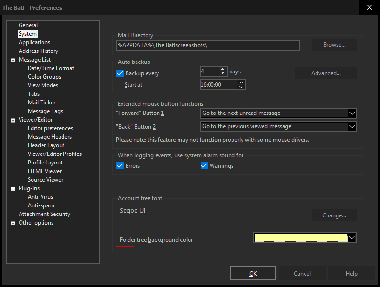Screen dimensions: 380x287
Task: Open Message Tags settings
Action: coord(45,111)
